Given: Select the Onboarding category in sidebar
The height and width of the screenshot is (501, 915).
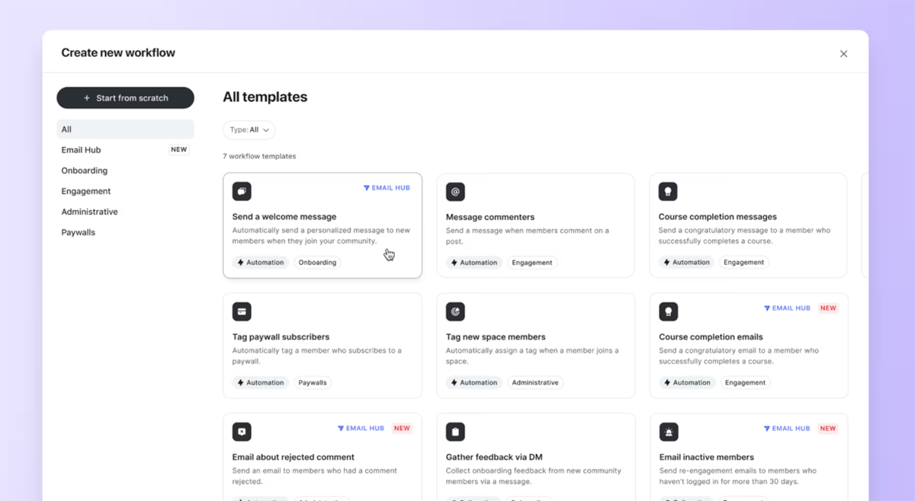Looking at the screenshot, I should (x=84, y=171).
